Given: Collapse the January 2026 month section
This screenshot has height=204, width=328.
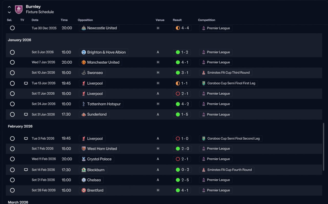Looking at the screenshot, I should pyautogui.click(x=19, y=40).
